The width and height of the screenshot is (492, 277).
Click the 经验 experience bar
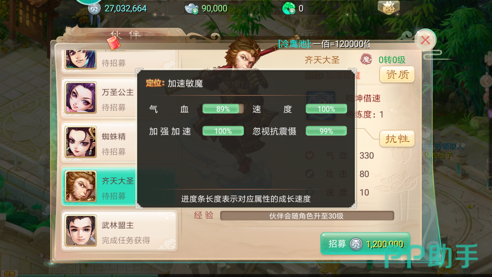[307, 216]
